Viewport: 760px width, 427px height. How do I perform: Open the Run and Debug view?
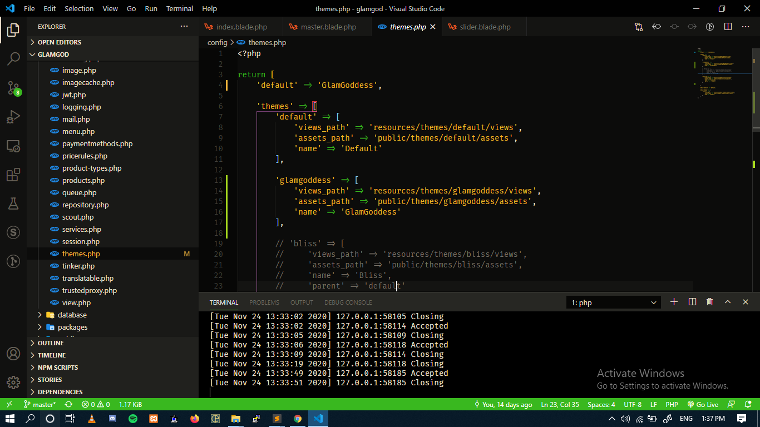pos(13,117)
